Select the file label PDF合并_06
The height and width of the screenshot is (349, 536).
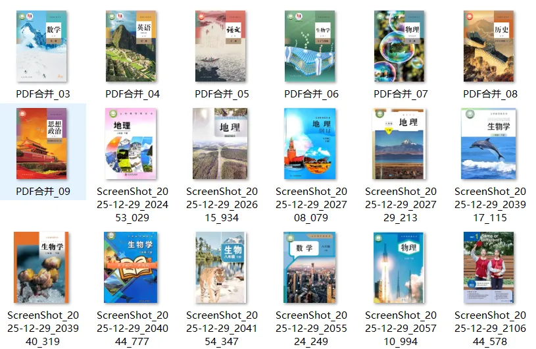(x=312, y=94)
